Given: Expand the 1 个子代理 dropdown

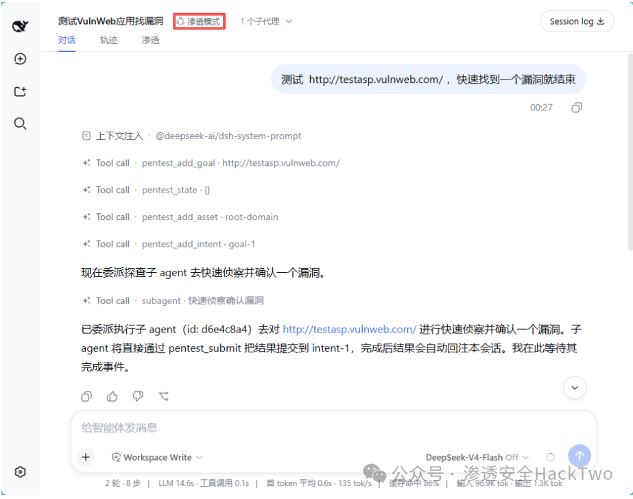Looking at the screenshot, I should [266, 21].
